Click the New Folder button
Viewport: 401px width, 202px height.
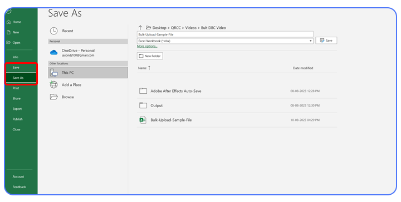pyautogui.click(x=150, y=56)
